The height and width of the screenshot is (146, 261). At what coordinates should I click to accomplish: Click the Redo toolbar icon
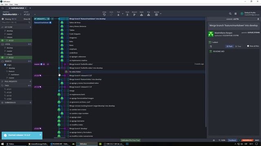111,15
